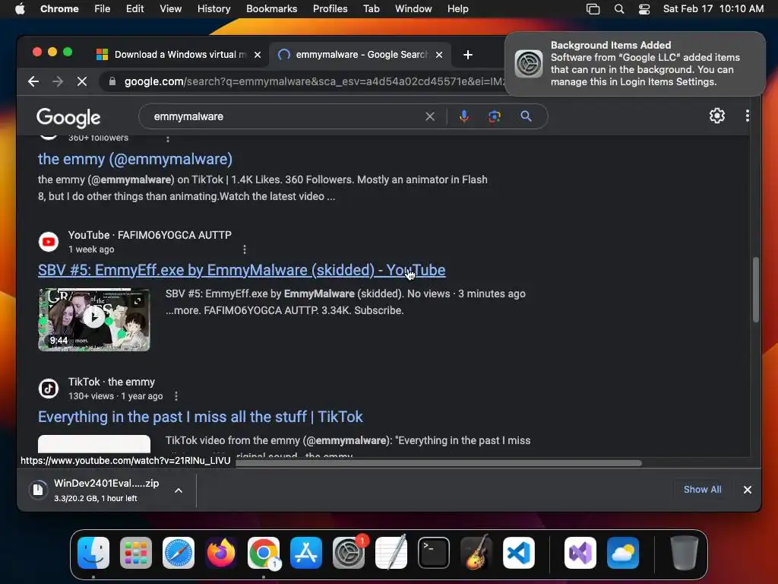778x584 pixels.
Task: Select the emmymalware Google Search tab
Action: click(360, 55)
